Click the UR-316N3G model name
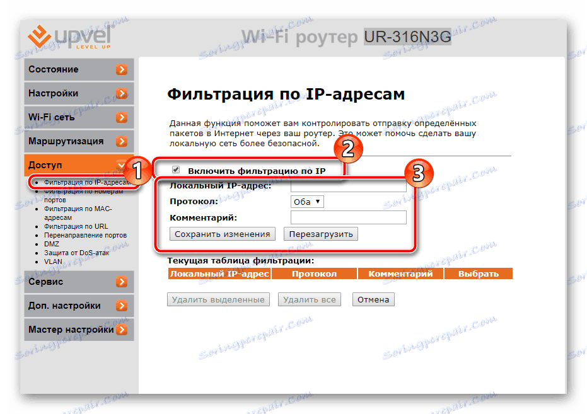Viewport: 587px width, 414px height. pyautogui.click(x=407, y=37)
